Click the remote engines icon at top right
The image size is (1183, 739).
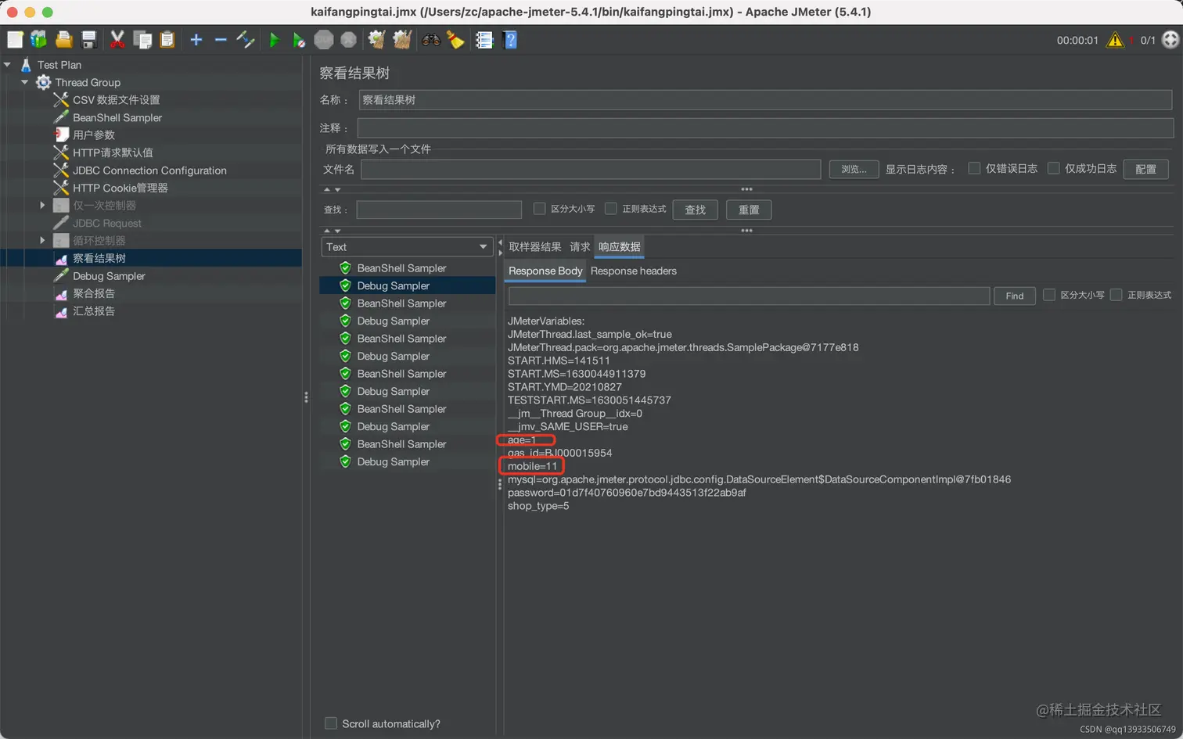(1170, 40)
